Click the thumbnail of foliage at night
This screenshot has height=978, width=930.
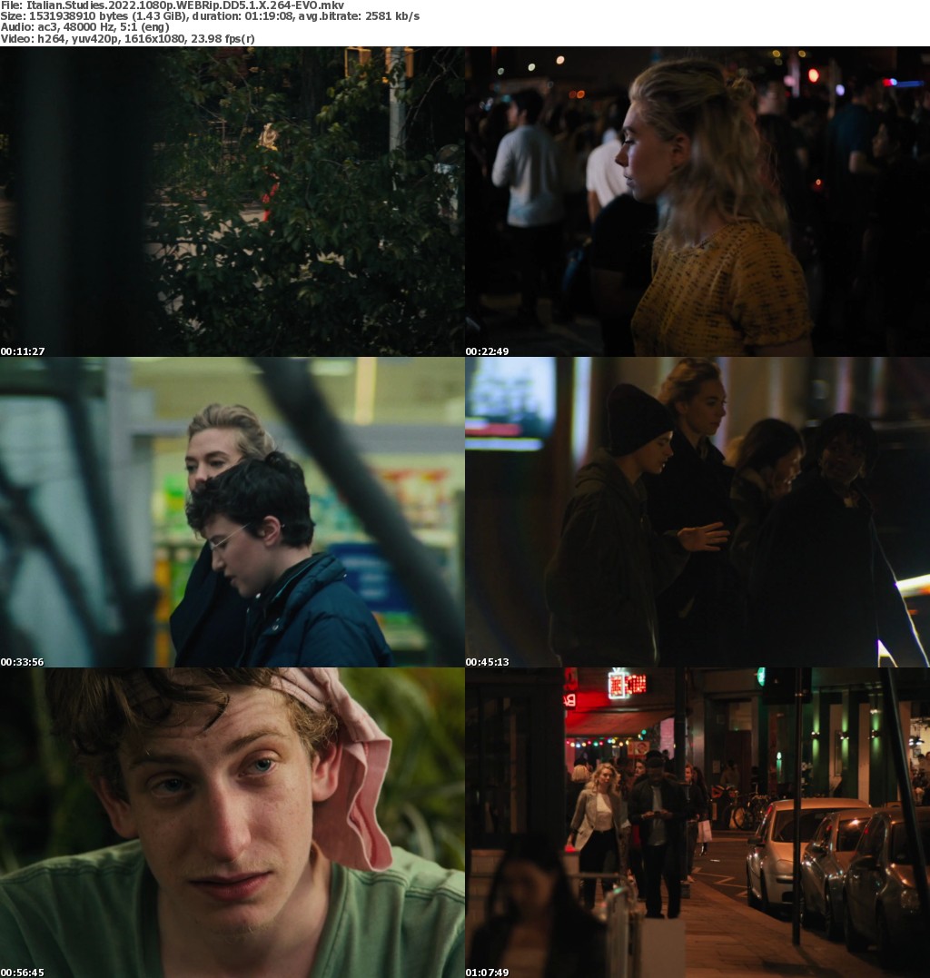(x=232, y=201)
